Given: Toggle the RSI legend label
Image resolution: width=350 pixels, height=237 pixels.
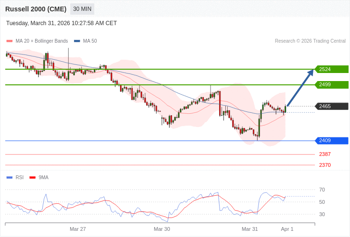Looking at the screenshot, I should pos(19,178).
